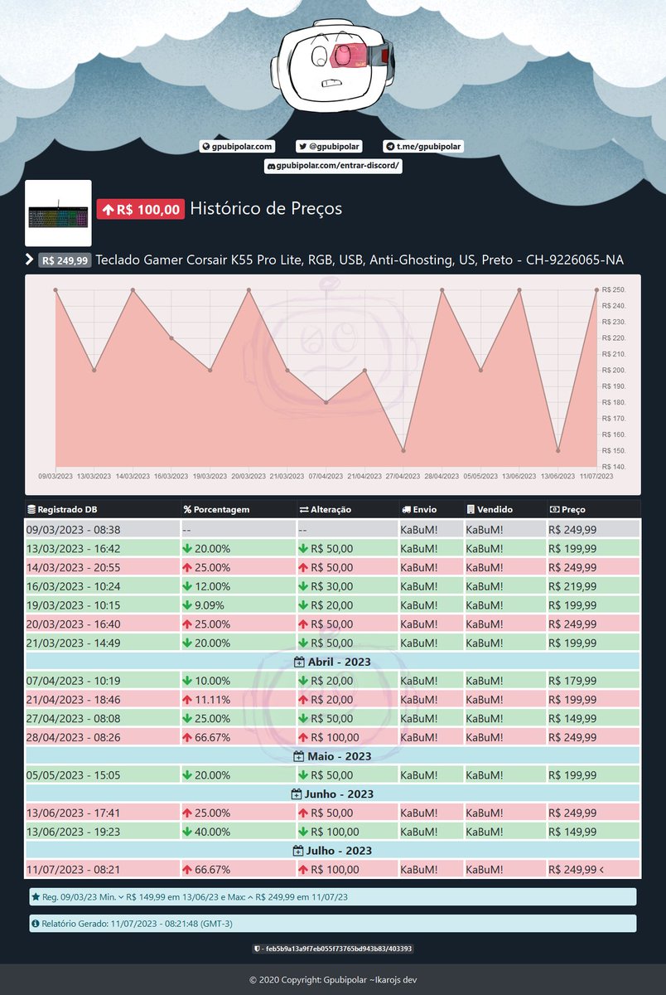
Task: Click the Corsair keyboard product thumbnail
Action: coord(58,213)
